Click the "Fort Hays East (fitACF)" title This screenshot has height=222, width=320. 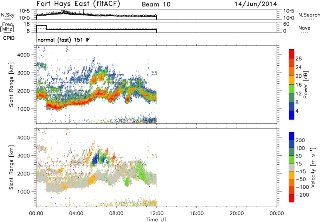[78, 4]
